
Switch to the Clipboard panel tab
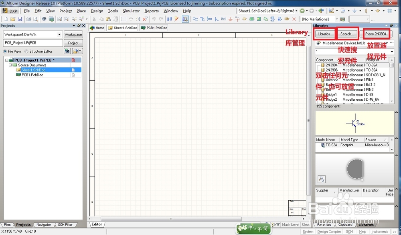click(x=345, y=225)
